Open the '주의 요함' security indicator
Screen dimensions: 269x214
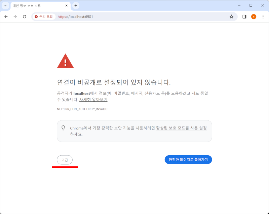pyautogui.click(x=44, y=17)
